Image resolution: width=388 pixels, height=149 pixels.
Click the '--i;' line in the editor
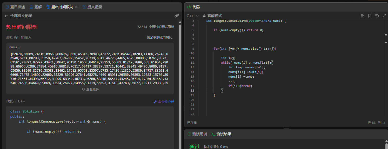point(232,81)
